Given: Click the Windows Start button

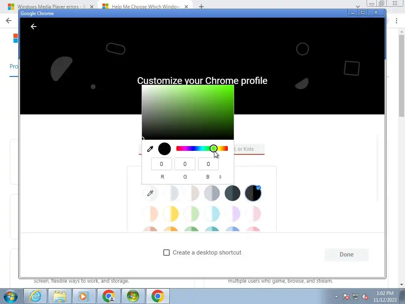Looking at the screenshot, I should pyautogui.click(x=10, y=296).
